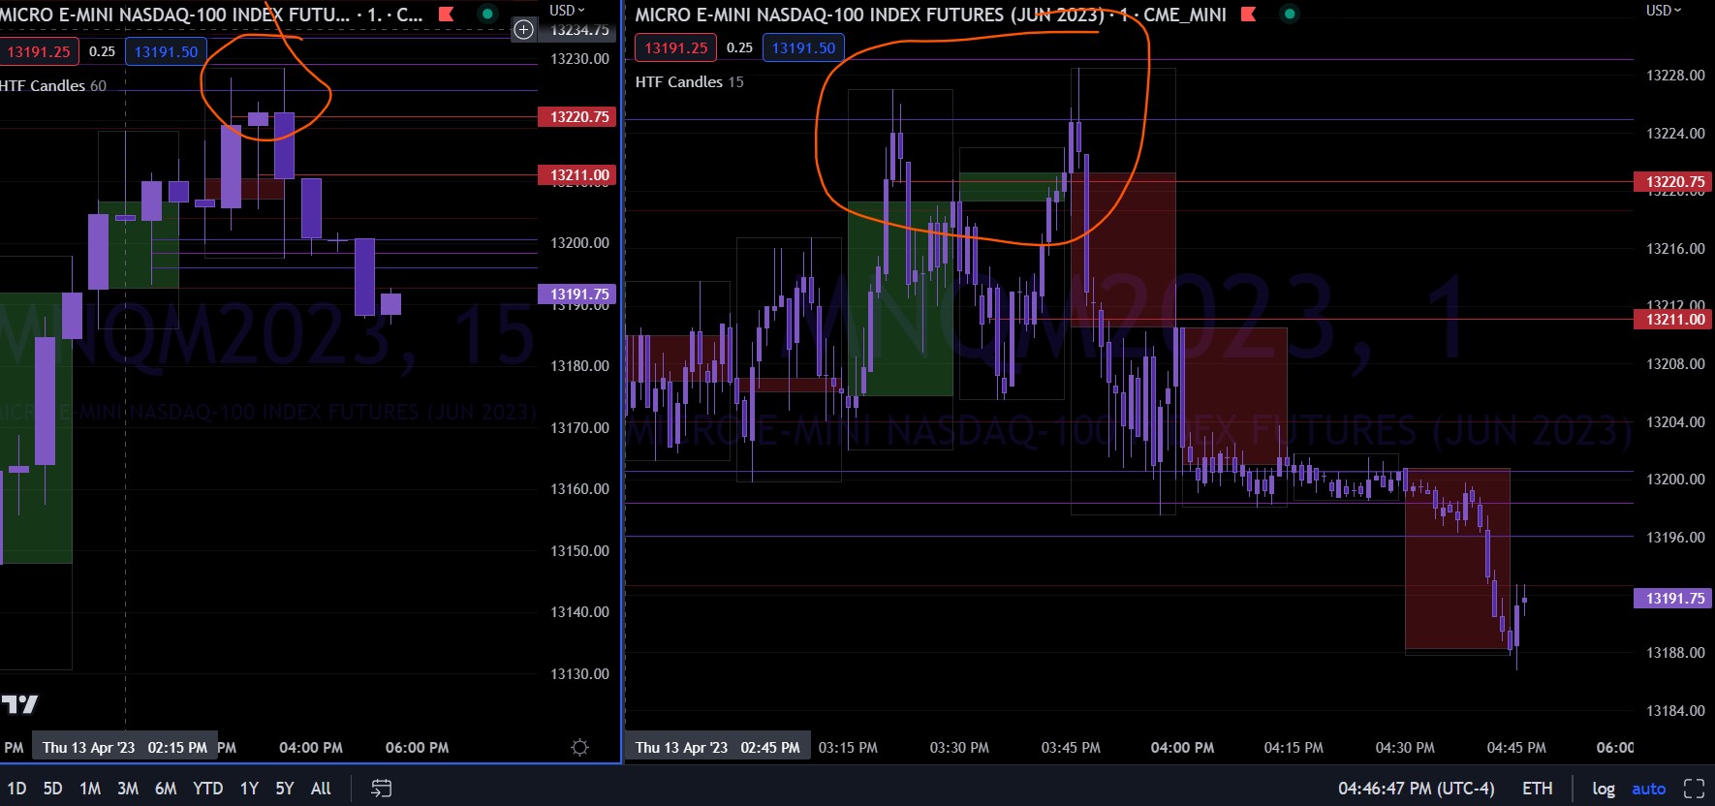Select the 6M date range
The width and height of the screenshot is (1715, 806).
tap(166, 789)
